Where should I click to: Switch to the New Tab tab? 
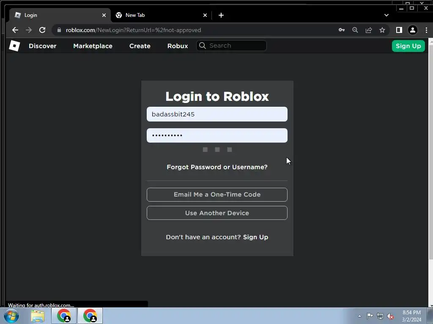point(161,15)
